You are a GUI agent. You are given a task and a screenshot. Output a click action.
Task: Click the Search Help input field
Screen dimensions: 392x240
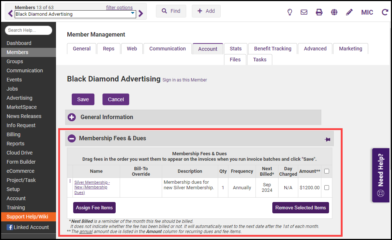point(29,30)
